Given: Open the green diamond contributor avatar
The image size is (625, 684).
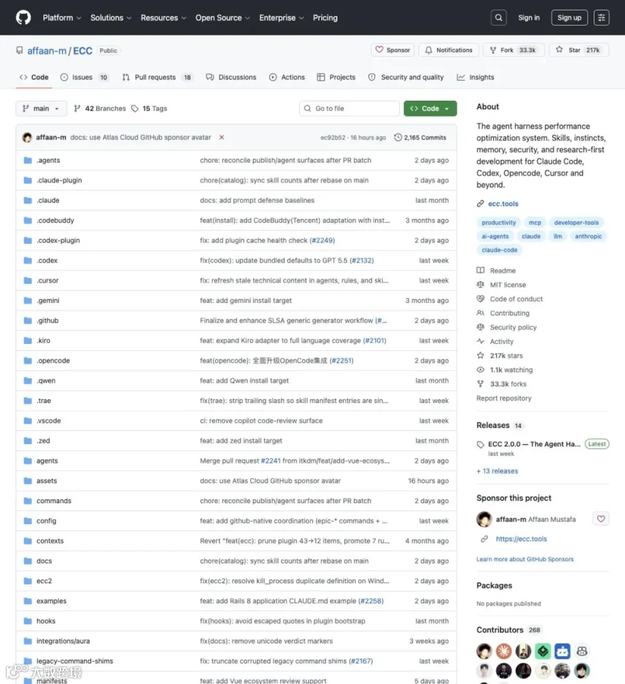Looking at the screenshot, I should click(x=542, y=651).
